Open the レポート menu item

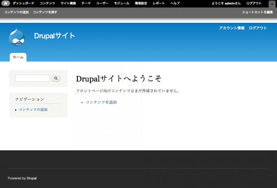(x=159, y=3)
